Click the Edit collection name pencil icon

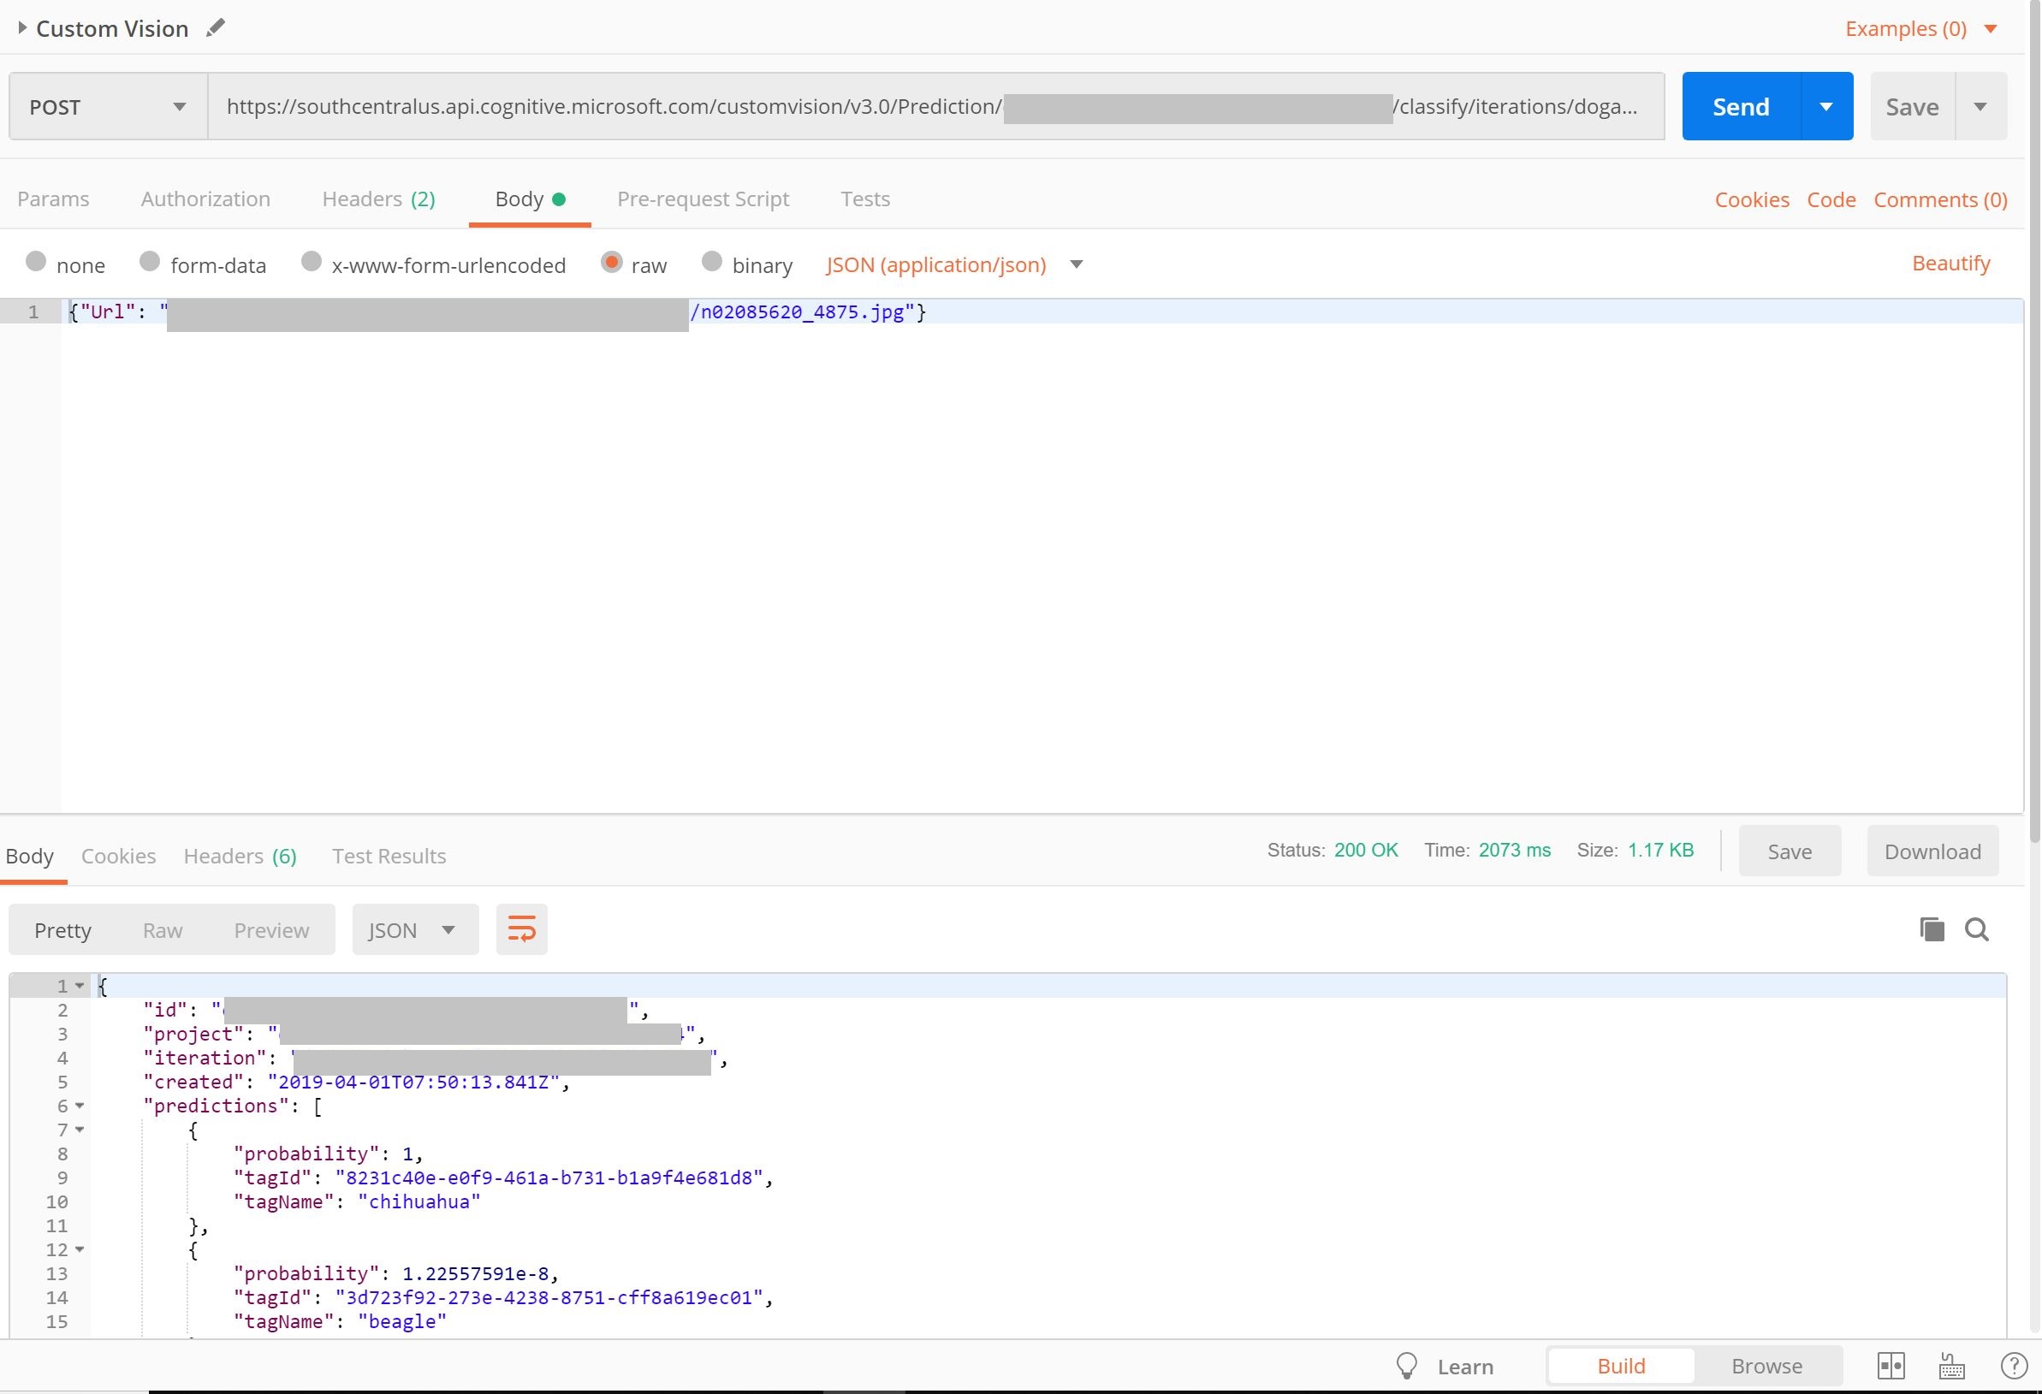tap(216, 28)
